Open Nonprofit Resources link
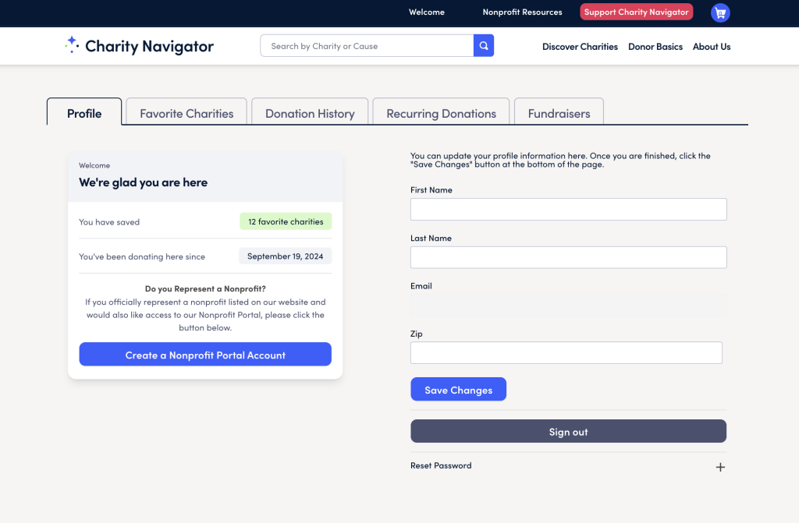799x523 pixels. (x=522, y=12)
